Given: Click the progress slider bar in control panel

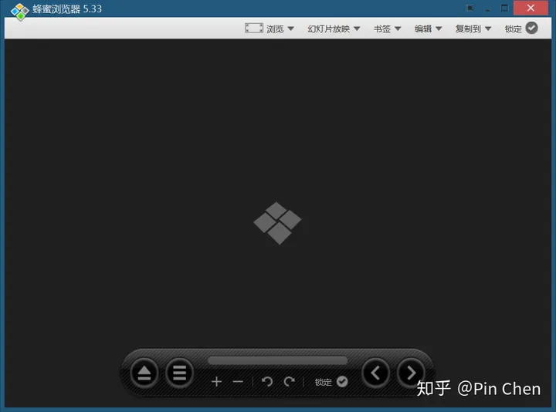Looking at the screenshot, I should coord(277,360).
